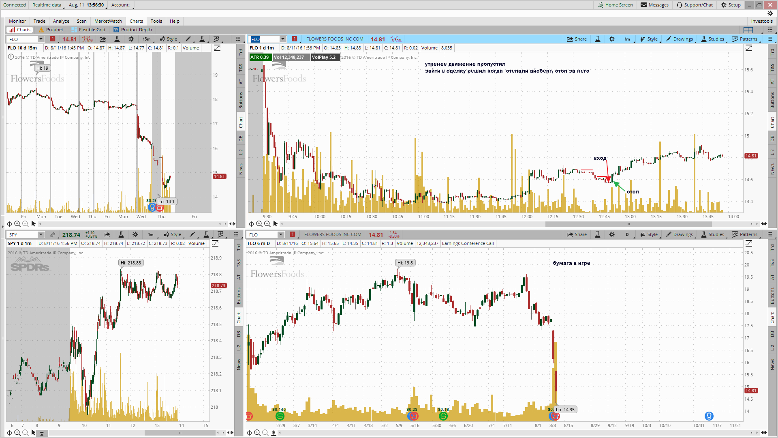This screenshot has height=438, width=778.
Task: Open the workspace gear icon above Investools
Action: click(770, 13)
